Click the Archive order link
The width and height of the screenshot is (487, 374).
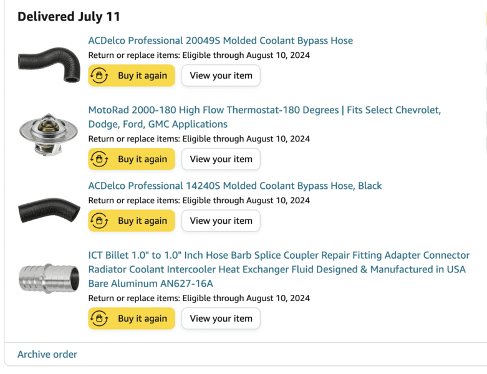coord(47,354)
